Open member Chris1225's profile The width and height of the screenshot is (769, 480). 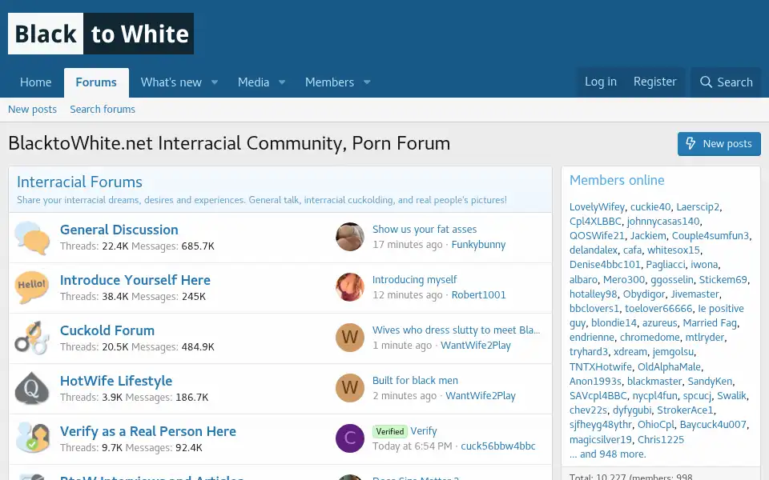point(661,440)
